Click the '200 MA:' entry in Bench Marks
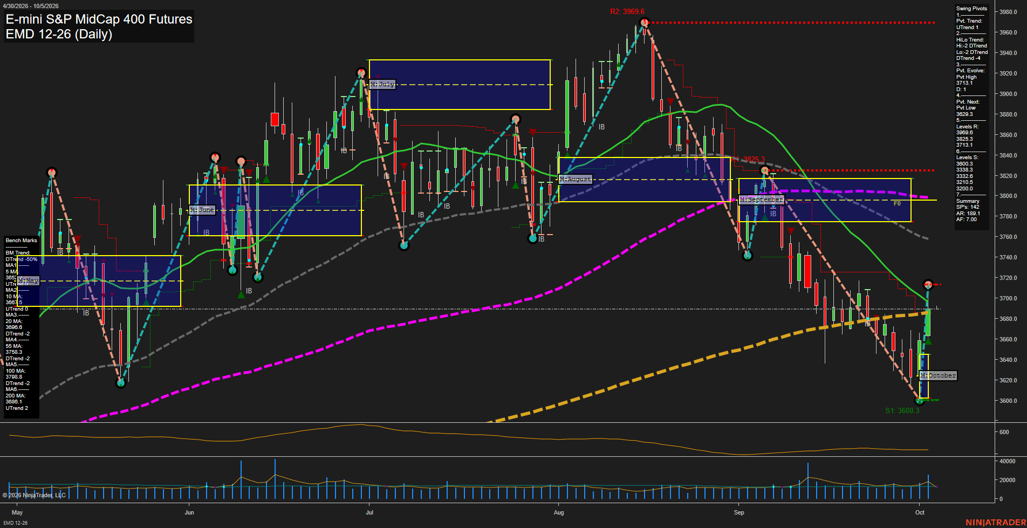Viewport: 1027px width, 528px height. [x=15, y=396]
